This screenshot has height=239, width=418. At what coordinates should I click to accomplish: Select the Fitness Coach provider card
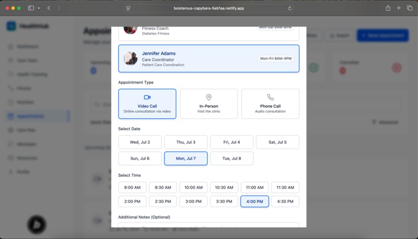(x=208, y=33)
